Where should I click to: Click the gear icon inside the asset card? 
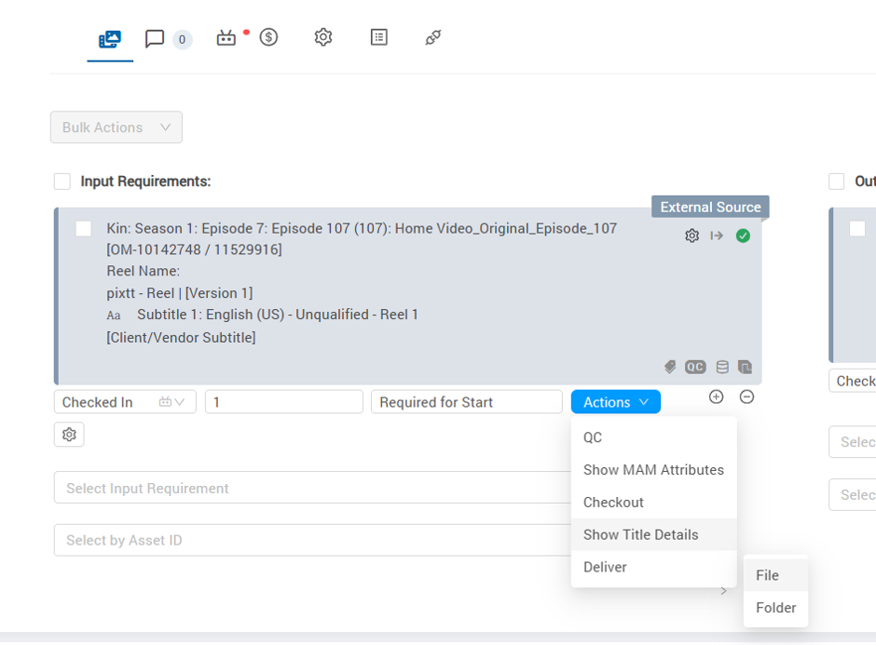click(x=691, y=236)
